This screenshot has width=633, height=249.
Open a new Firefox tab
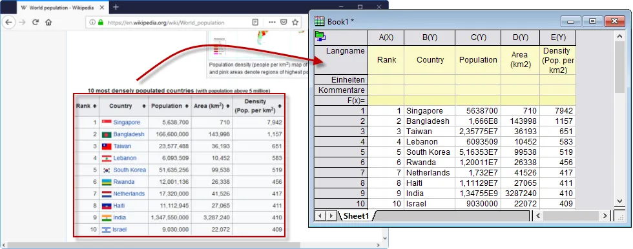[116, 7]
